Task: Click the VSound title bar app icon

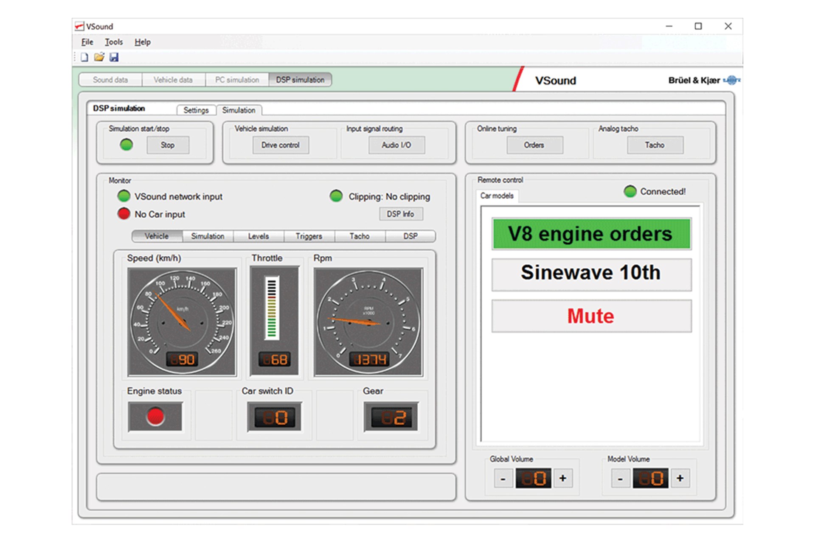Action: 79,26
